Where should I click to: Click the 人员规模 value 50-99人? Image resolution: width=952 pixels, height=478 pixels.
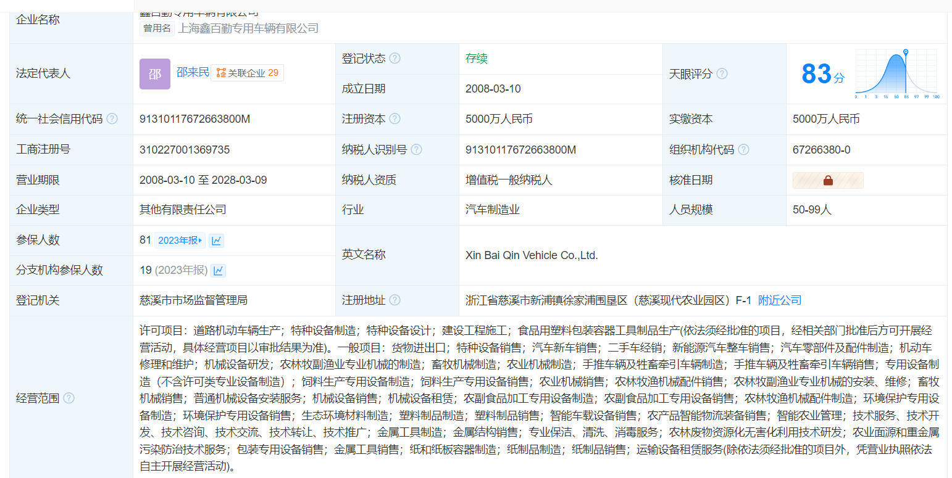(x=812, y=210)
